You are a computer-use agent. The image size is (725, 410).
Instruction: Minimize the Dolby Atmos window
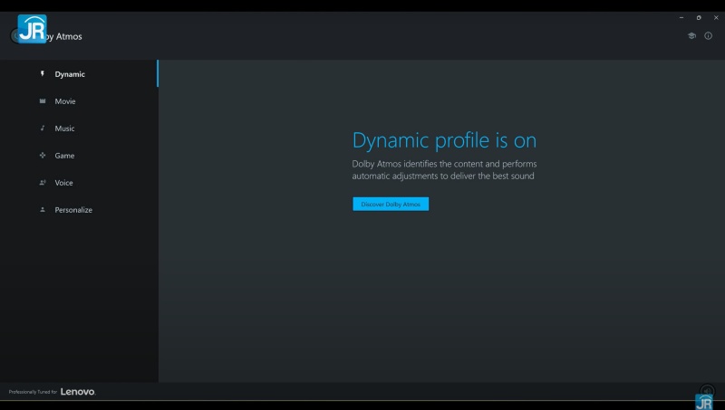681,17
